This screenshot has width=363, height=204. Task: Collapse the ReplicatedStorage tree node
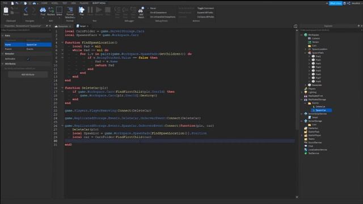(x=301, y=100)
